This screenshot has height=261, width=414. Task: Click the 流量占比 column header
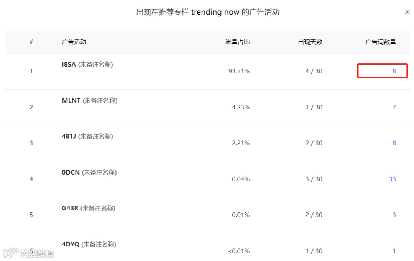(237, 42)
